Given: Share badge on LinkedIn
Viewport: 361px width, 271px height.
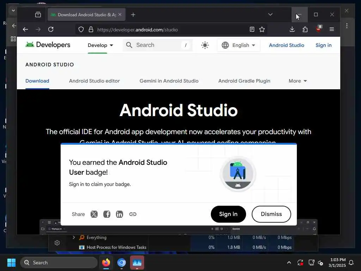Looking at the screenshot, I should click(x=120, y=214).
